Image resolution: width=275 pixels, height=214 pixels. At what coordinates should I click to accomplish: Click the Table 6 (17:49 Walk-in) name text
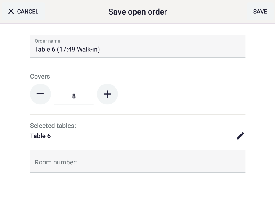pyautogui.click(x=67, y=49)
